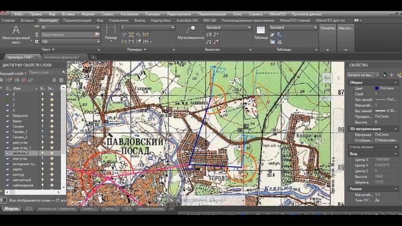The height and width of the screenshot is (226, 402).
Task: Switch to 'основные формулы' drawing tab
Action: tap(62, 57)
